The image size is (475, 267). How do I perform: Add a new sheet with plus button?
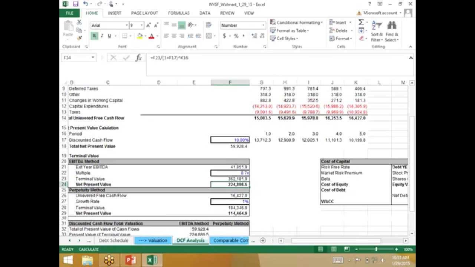[x=263, y=240]
